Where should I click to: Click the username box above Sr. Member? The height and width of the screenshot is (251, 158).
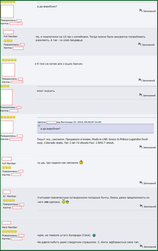(x=7, y=192)
